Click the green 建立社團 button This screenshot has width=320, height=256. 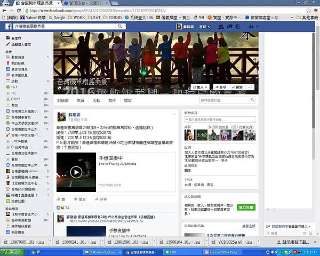(246, 207)
